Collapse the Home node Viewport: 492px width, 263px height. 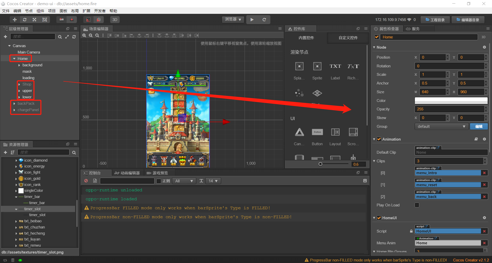pos(14,59)
